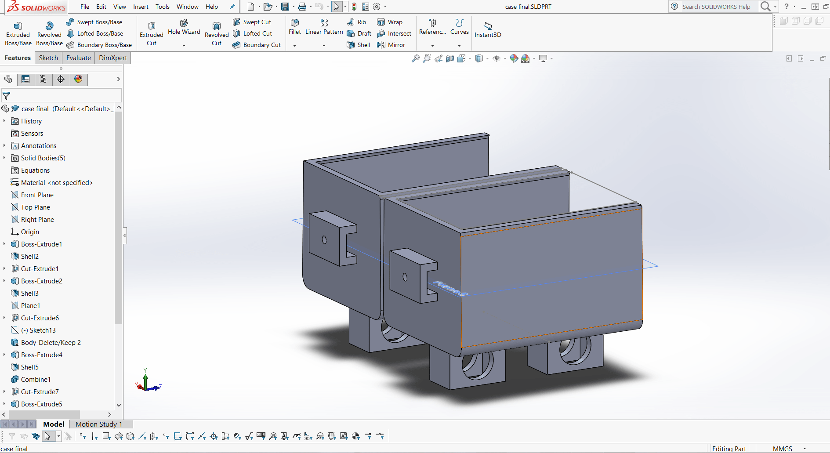This screenshot has width=830, height=453.
Task: Expand the Boss-Extrude1 feature
Action: point(4,244)
